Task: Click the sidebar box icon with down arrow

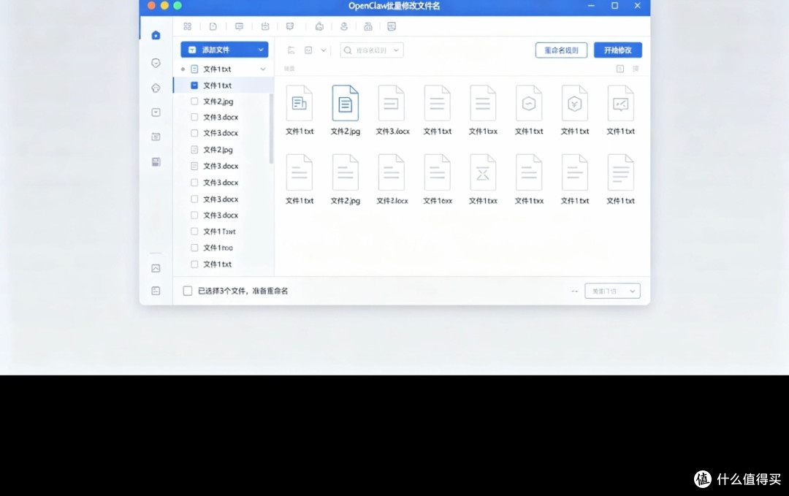Action: click(x=156, y=112)
